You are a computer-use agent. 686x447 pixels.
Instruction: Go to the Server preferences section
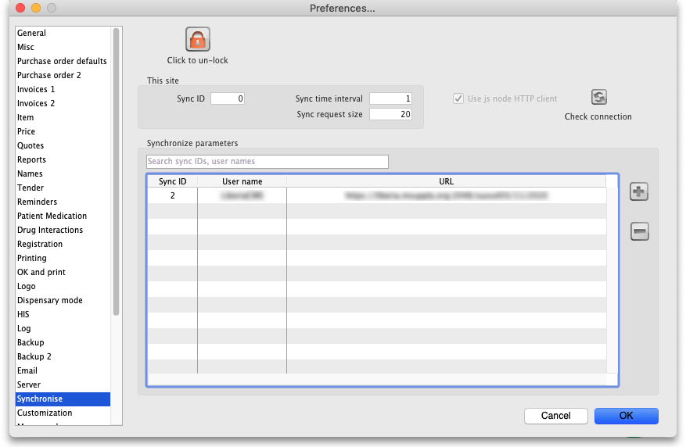29,384
